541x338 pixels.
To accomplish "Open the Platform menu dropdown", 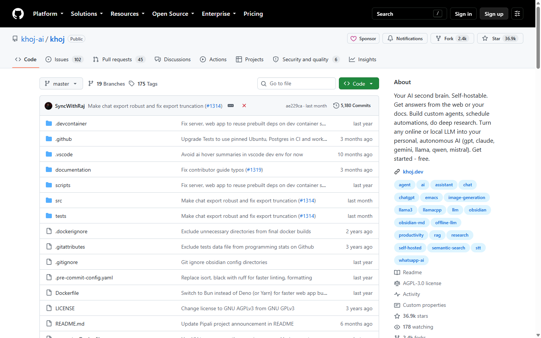I will pyautogui.click(x=48, y=14).
